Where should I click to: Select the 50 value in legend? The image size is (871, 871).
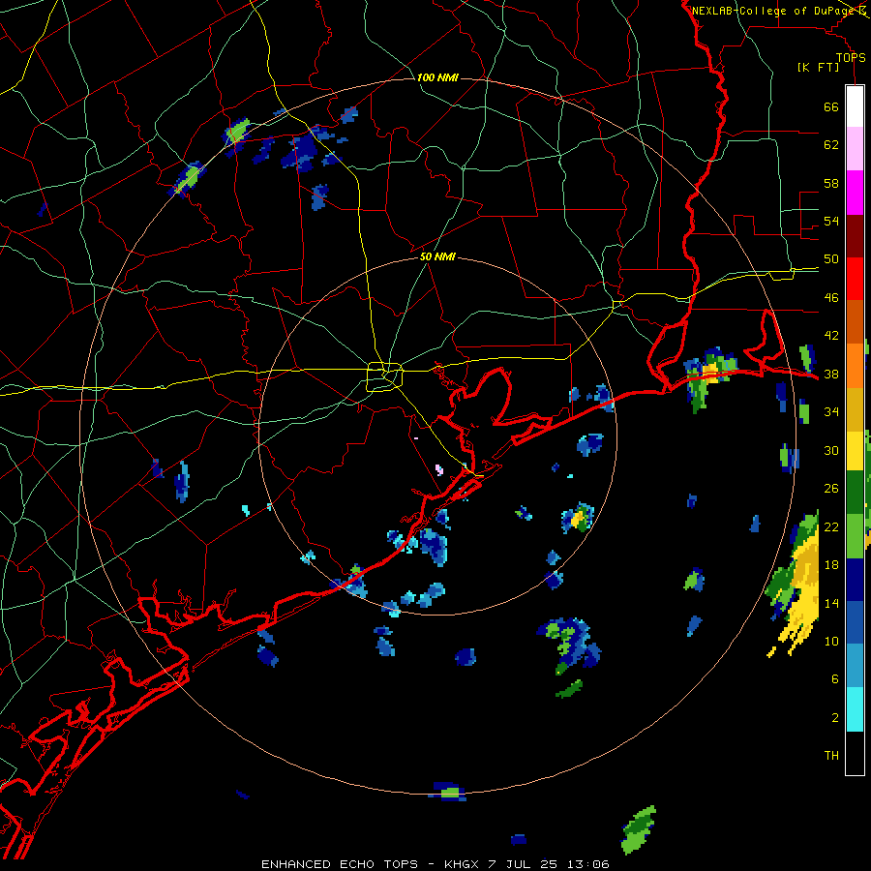[831, 259]
